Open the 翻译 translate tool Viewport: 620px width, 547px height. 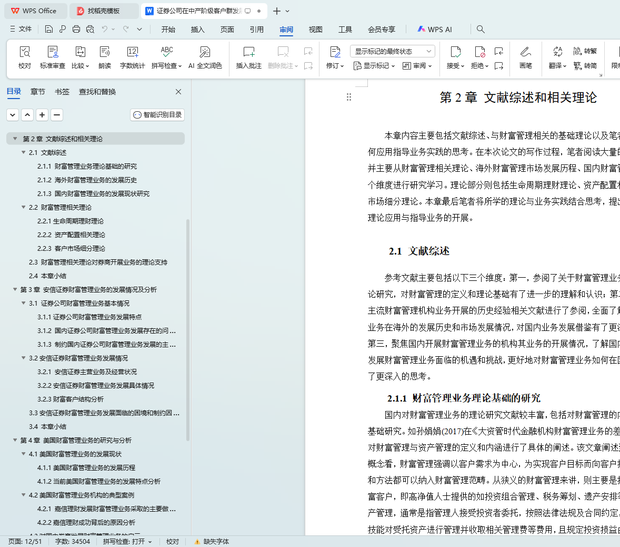[557, 57]
